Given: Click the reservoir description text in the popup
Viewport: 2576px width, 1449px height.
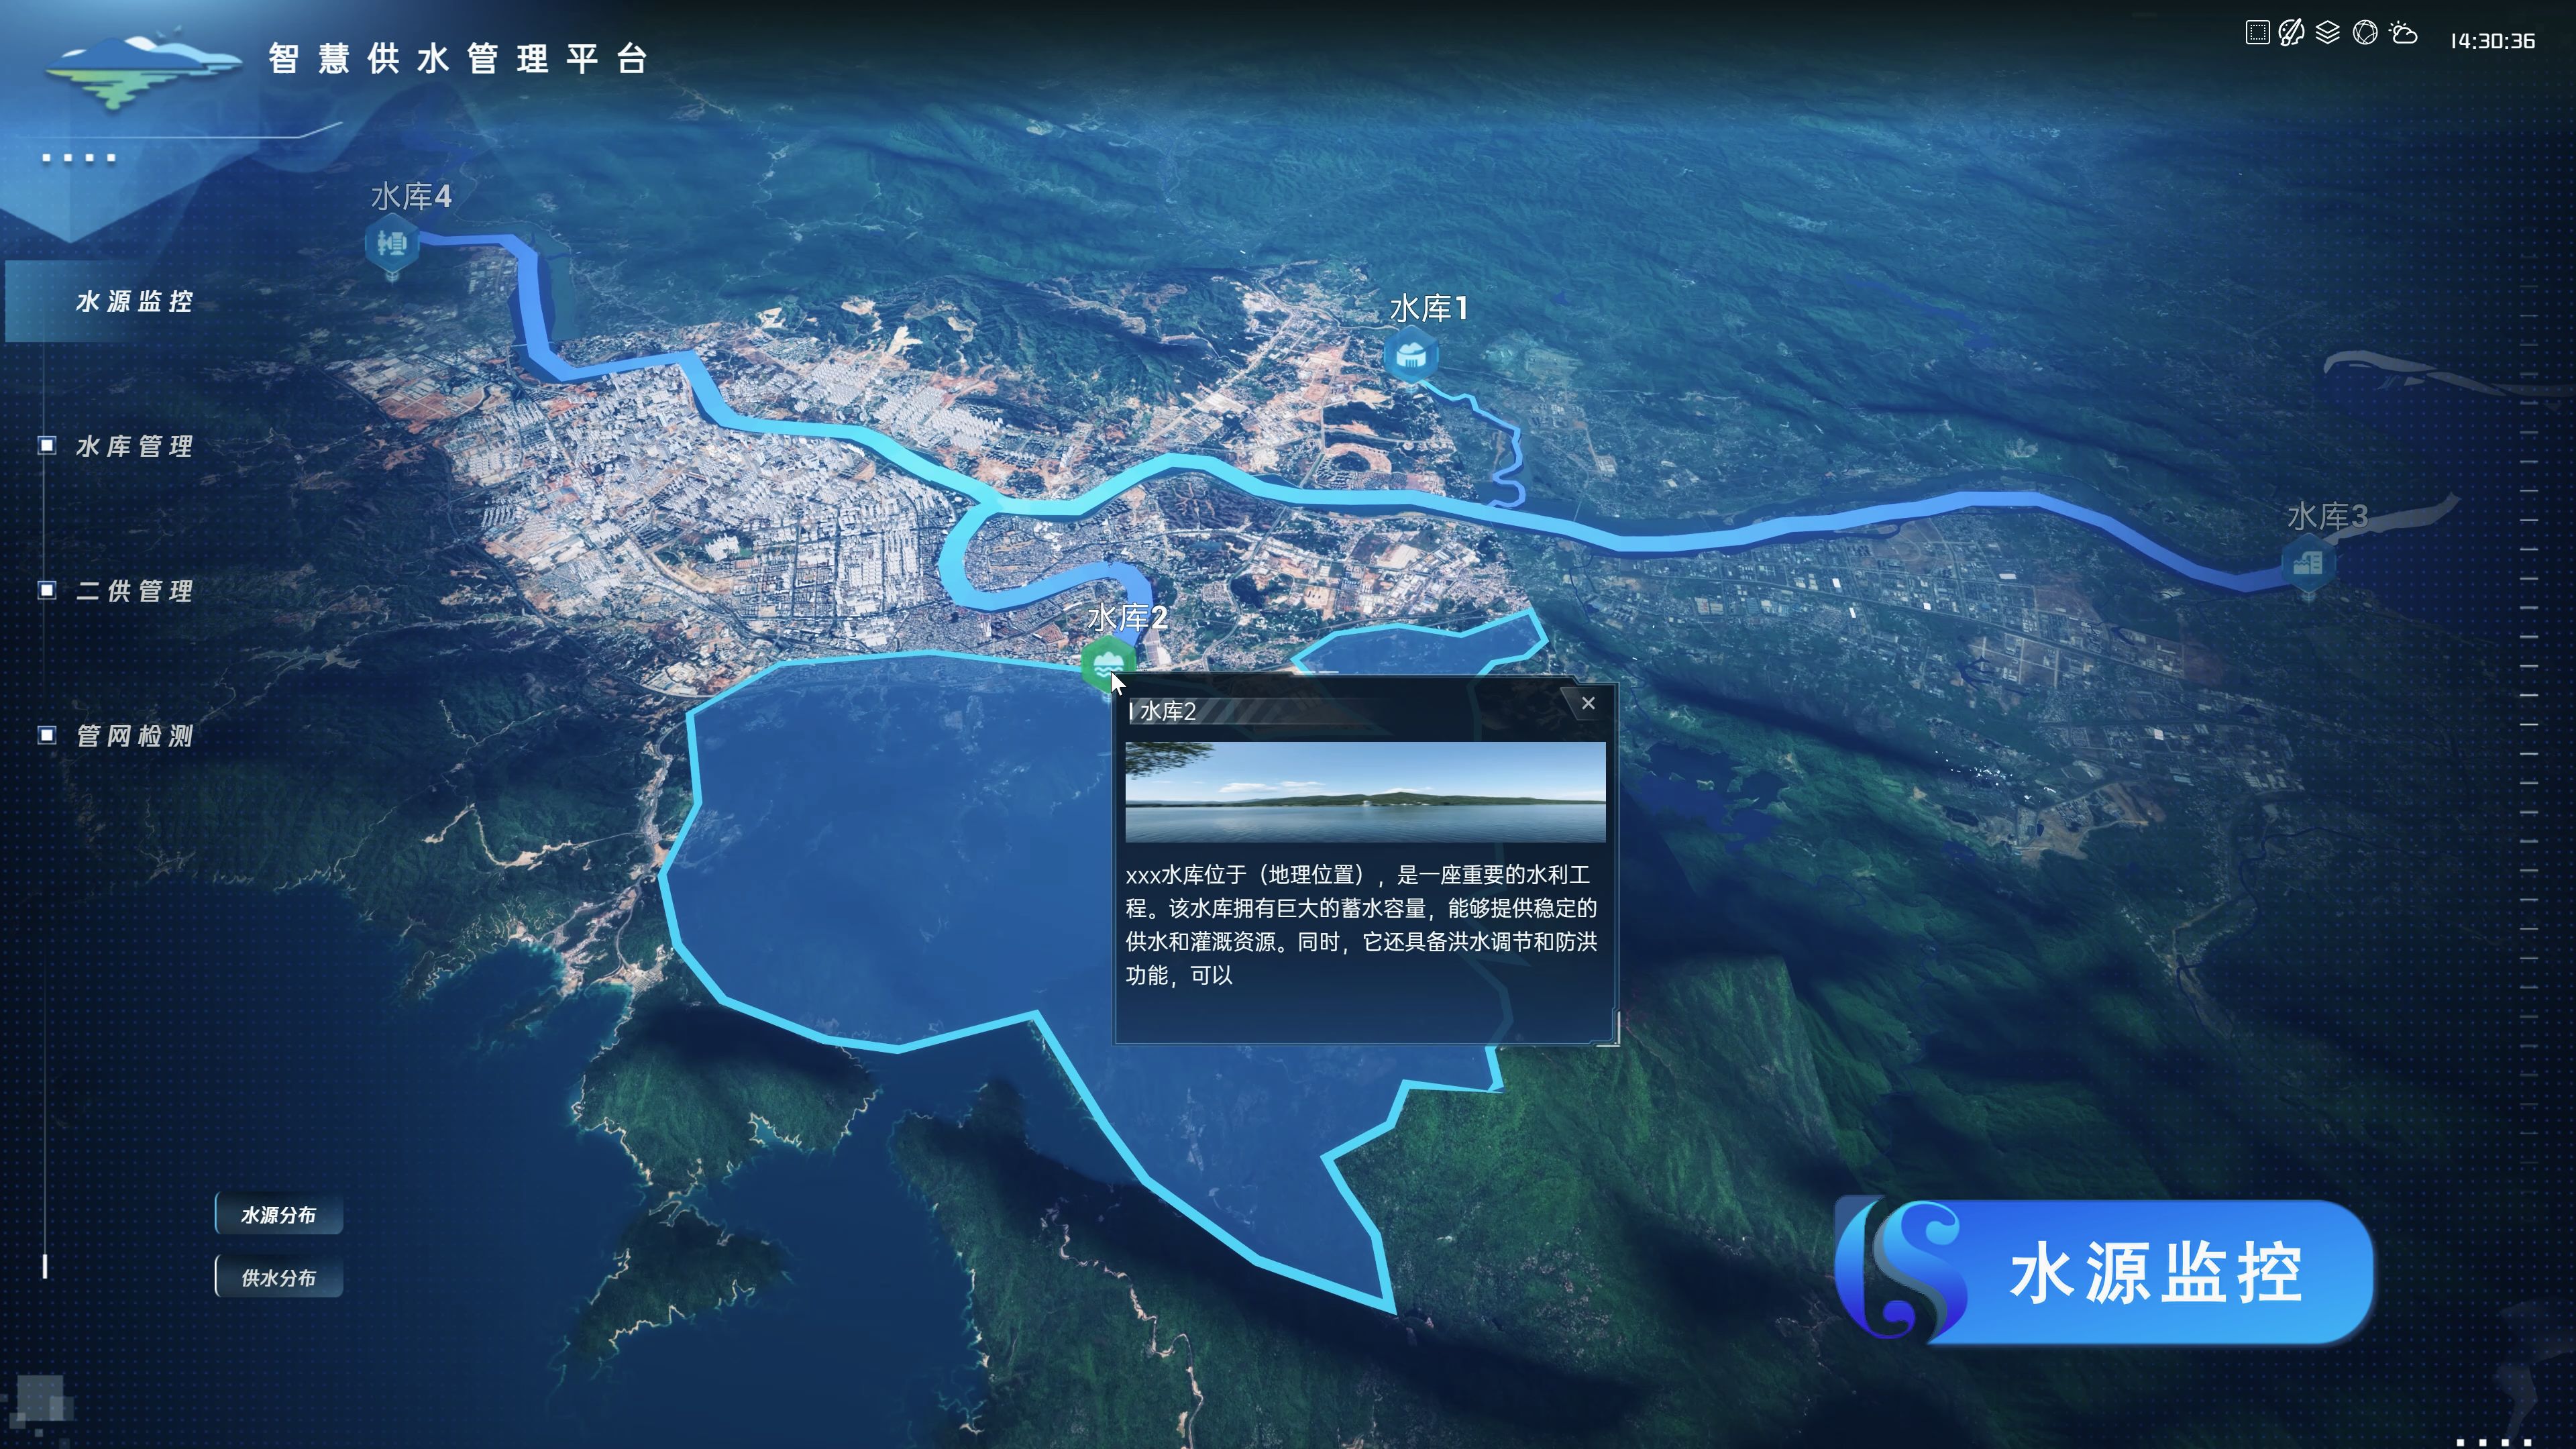Looking at the screenshot, I should click(x=1361, y=925).
